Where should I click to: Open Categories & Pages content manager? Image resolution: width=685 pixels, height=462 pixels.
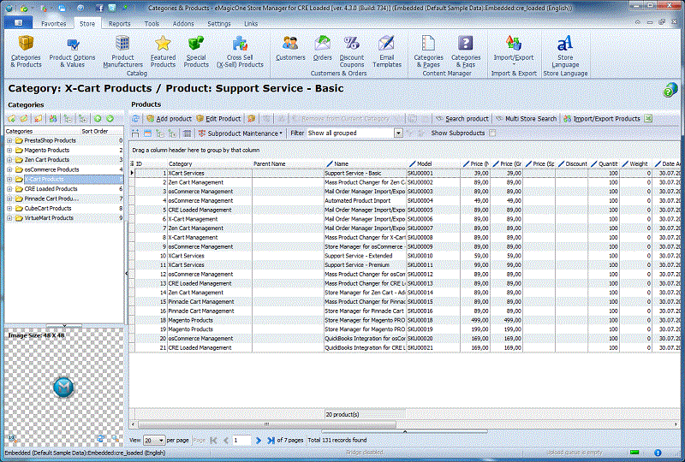pos(429,51)
